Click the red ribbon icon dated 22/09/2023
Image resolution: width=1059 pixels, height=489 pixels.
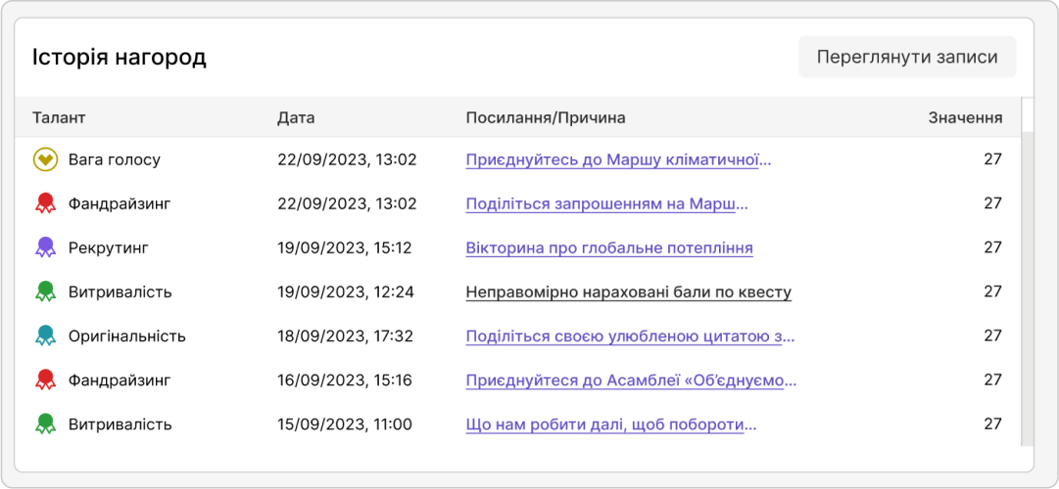click(x=44, y=203)
